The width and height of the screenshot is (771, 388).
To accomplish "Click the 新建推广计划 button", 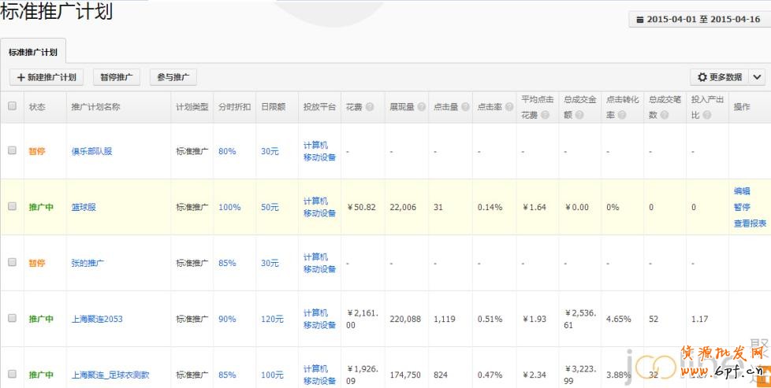I will click(47, 77).
